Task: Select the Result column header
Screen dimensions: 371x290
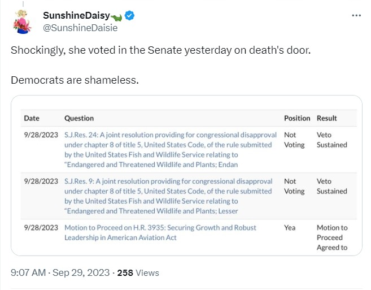Action: [x=327, y=118]
